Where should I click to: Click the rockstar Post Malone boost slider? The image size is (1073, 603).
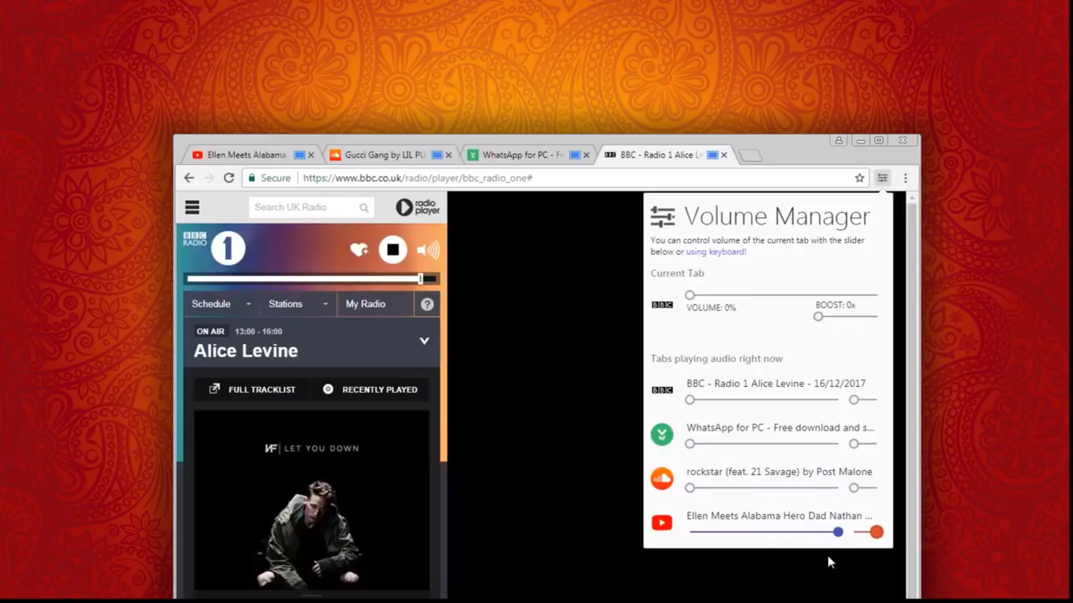863,488
